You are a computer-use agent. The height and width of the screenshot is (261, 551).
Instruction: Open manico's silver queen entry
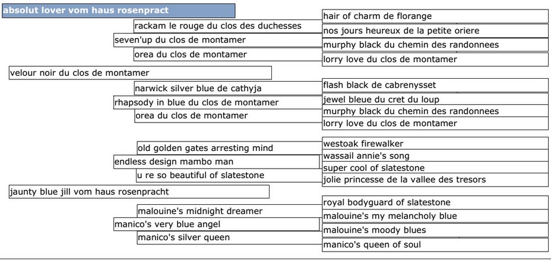[229, 237]
